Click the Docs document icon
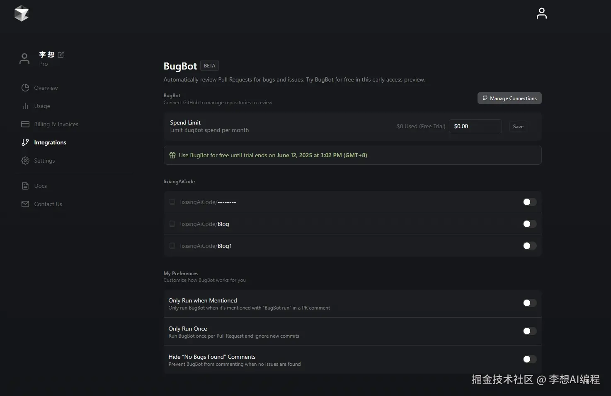This screenshot has height=396, width=611. (25, 186)
